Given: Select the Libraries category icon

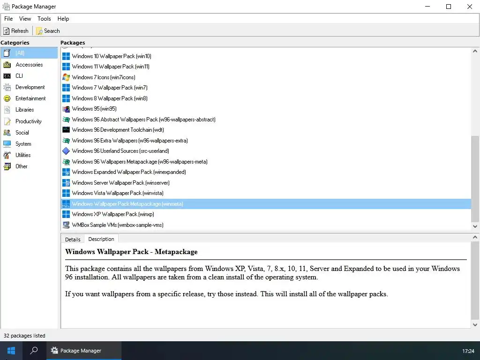Looking at the screenshot, I should 7,110.
